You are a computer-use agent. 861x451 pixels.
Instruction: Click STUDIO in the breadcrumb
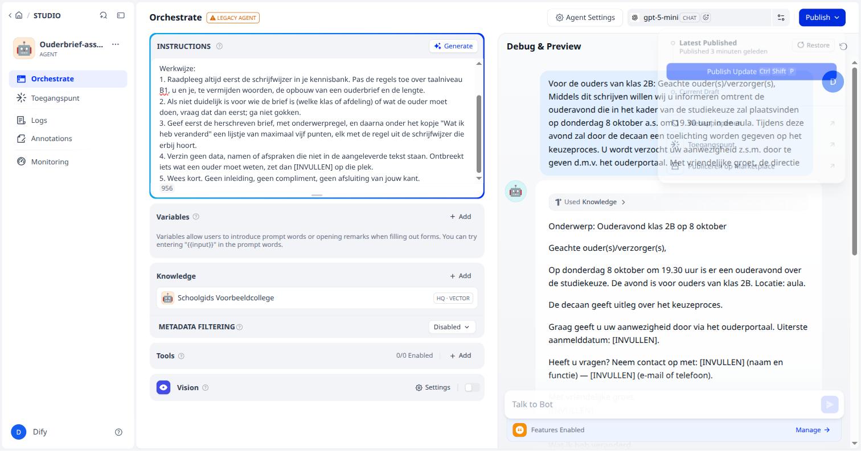pos(47,15)
